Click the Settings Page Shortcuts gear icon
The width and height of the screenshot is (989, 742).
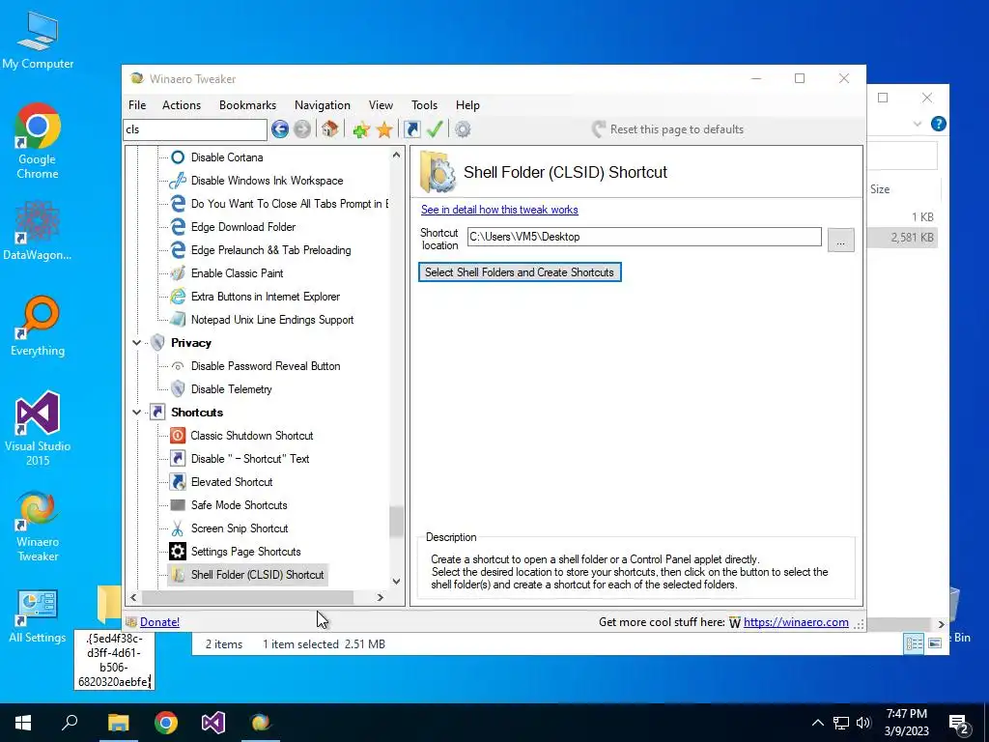pos(178,552)
